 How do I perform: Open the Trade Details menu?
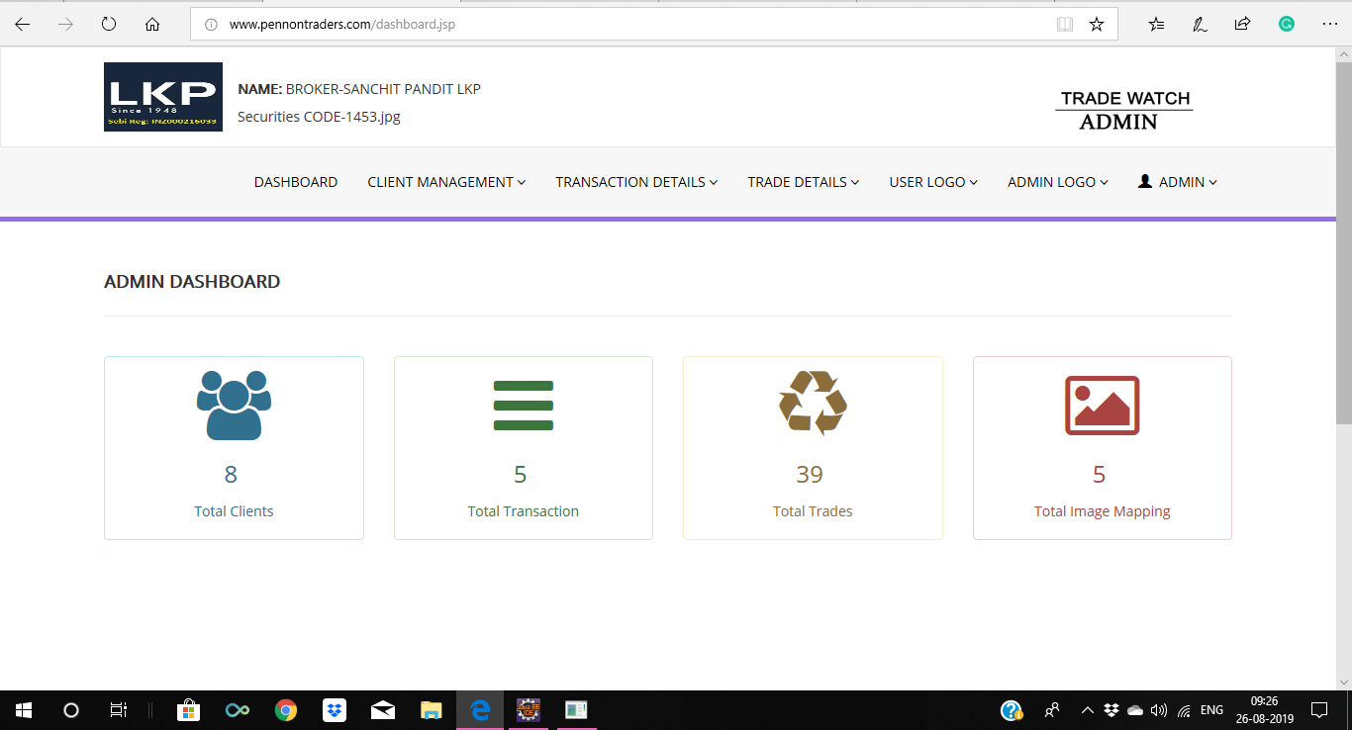[x=803, y=182]
